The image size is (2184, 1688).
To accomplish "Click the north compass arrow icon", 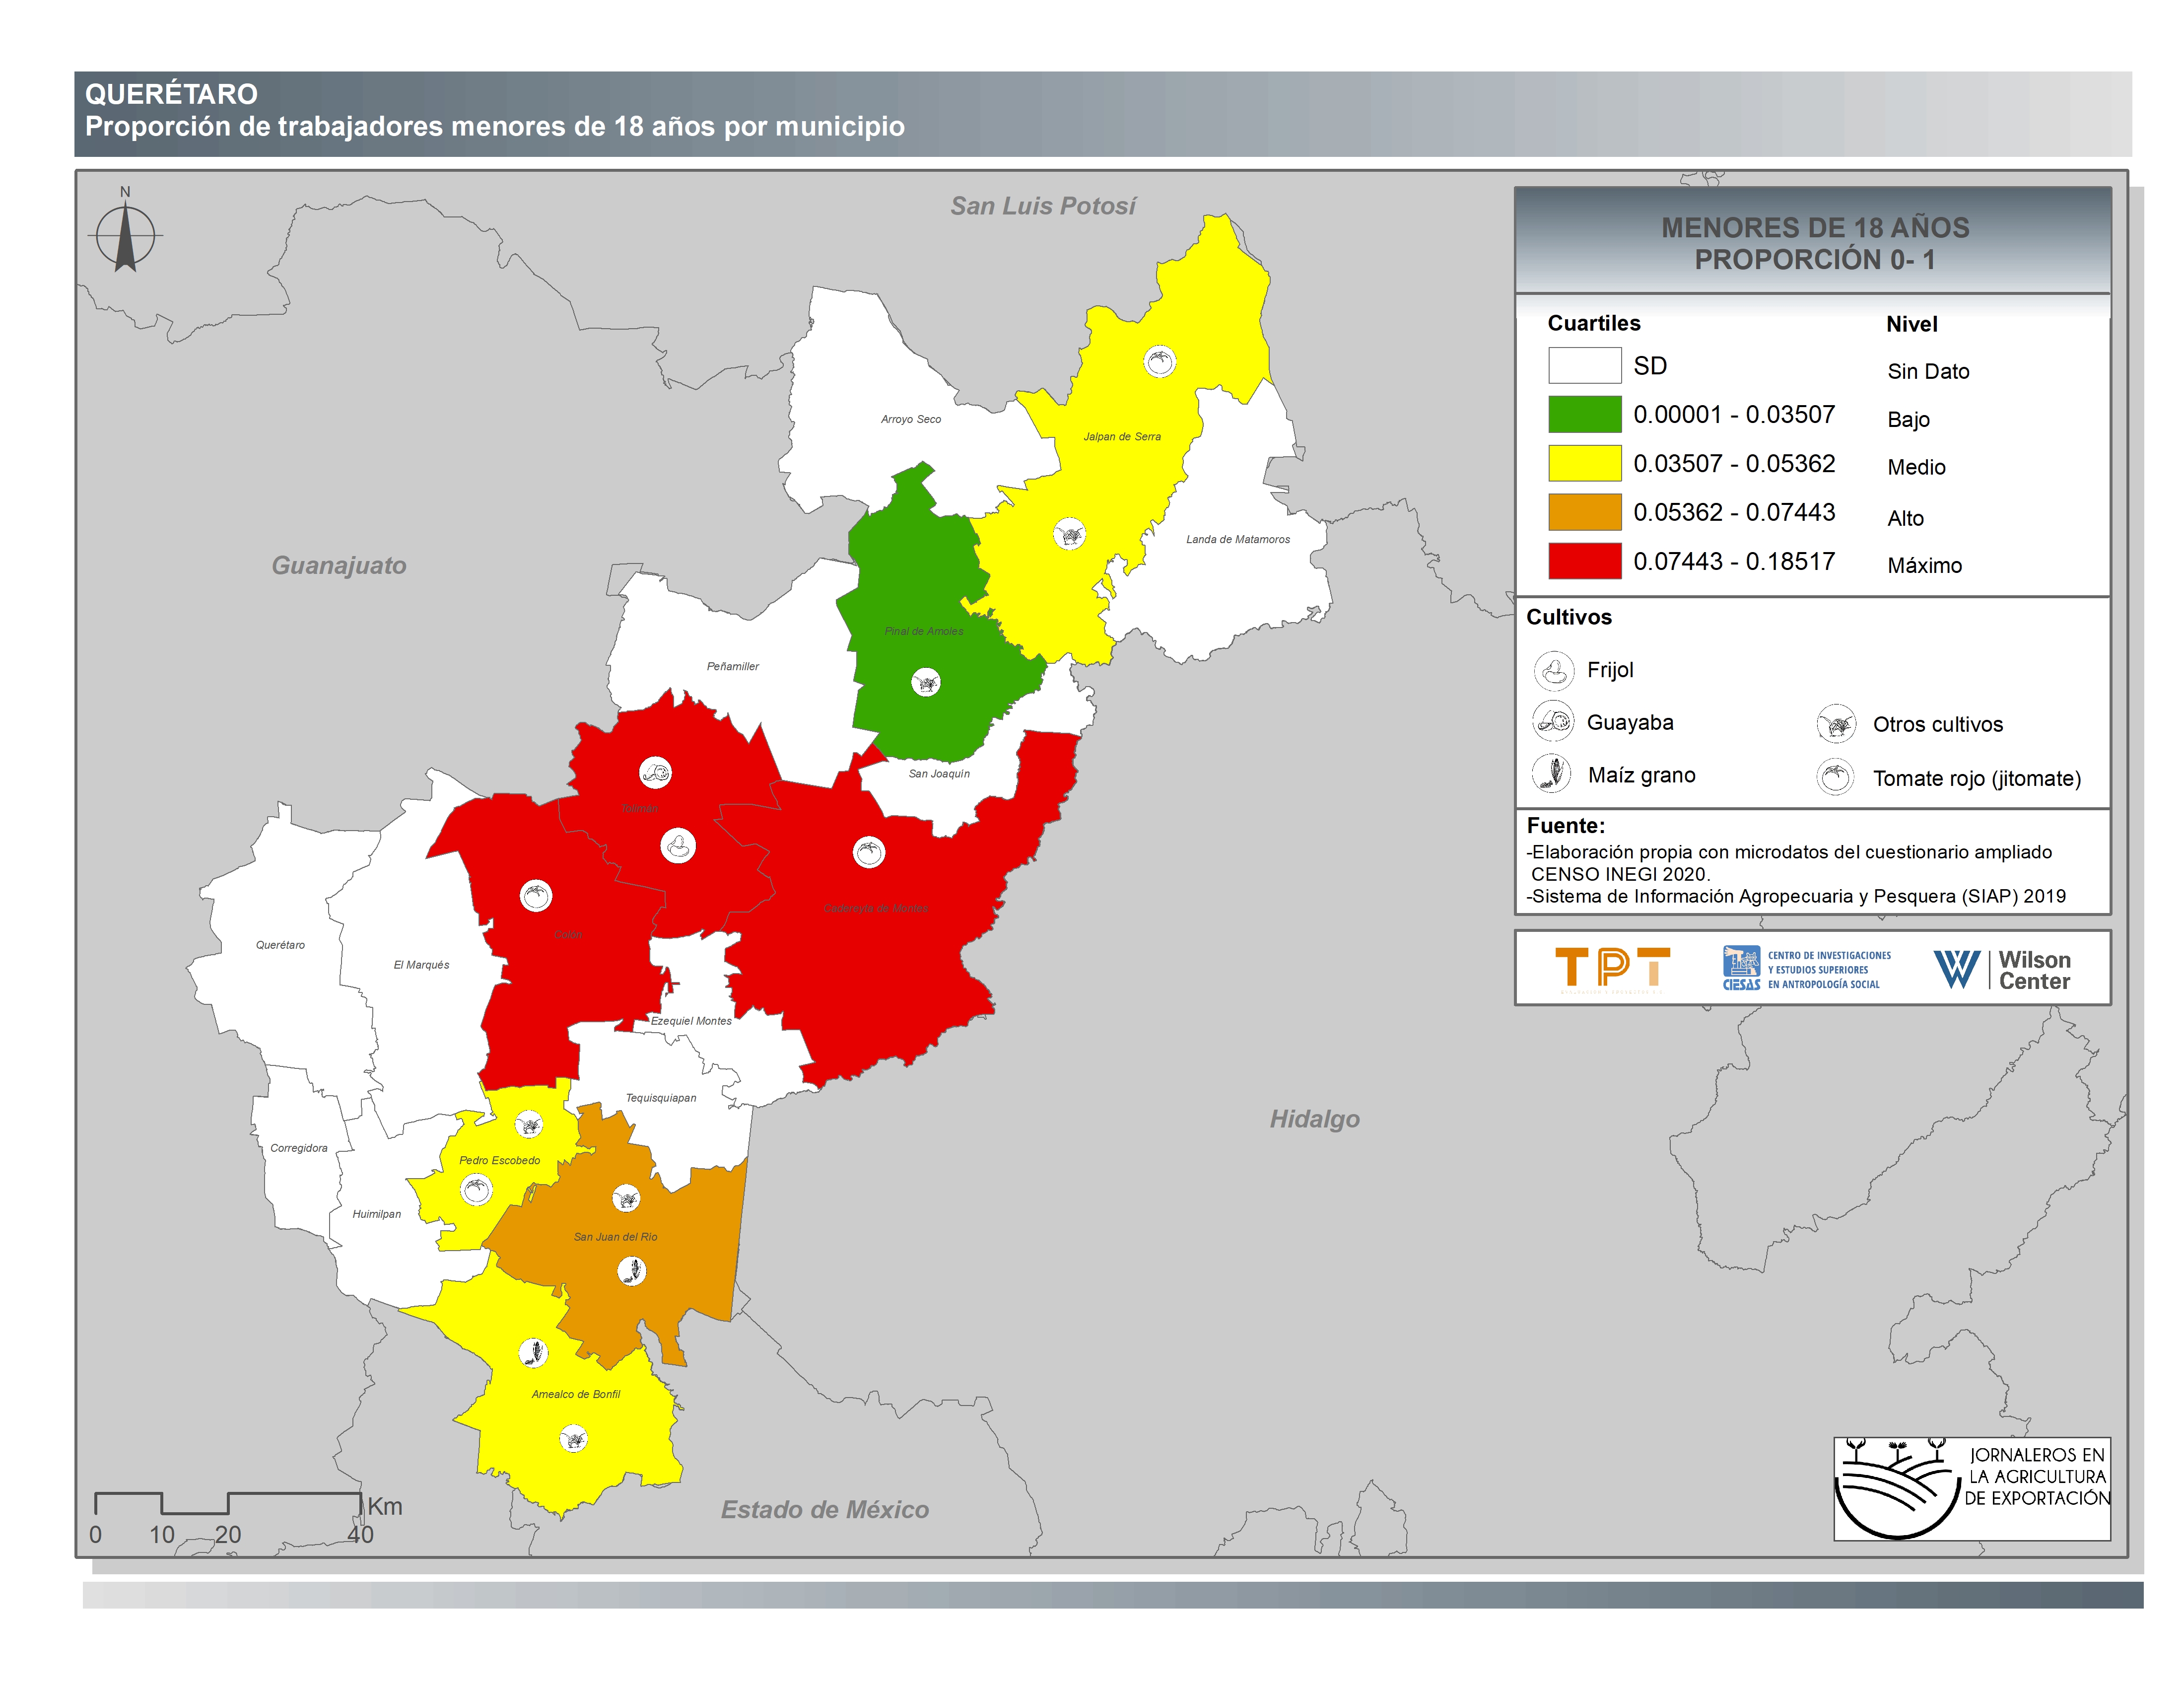I will pos(125,236).
